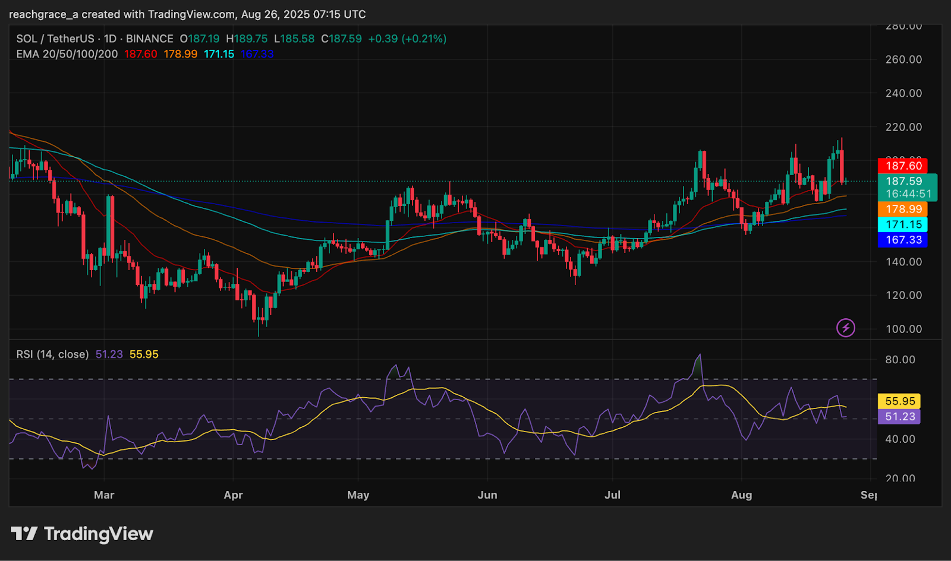Click the cyan 171.15 axis price tag

[903, 224]
